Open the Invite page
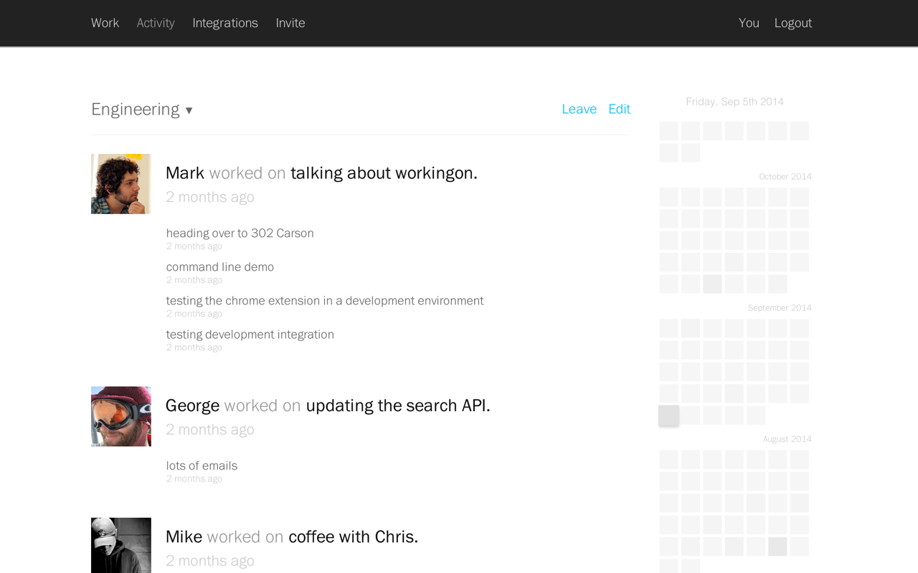This screenshot has height=573, width=918. pyautogui.click(x=290, y=23)
